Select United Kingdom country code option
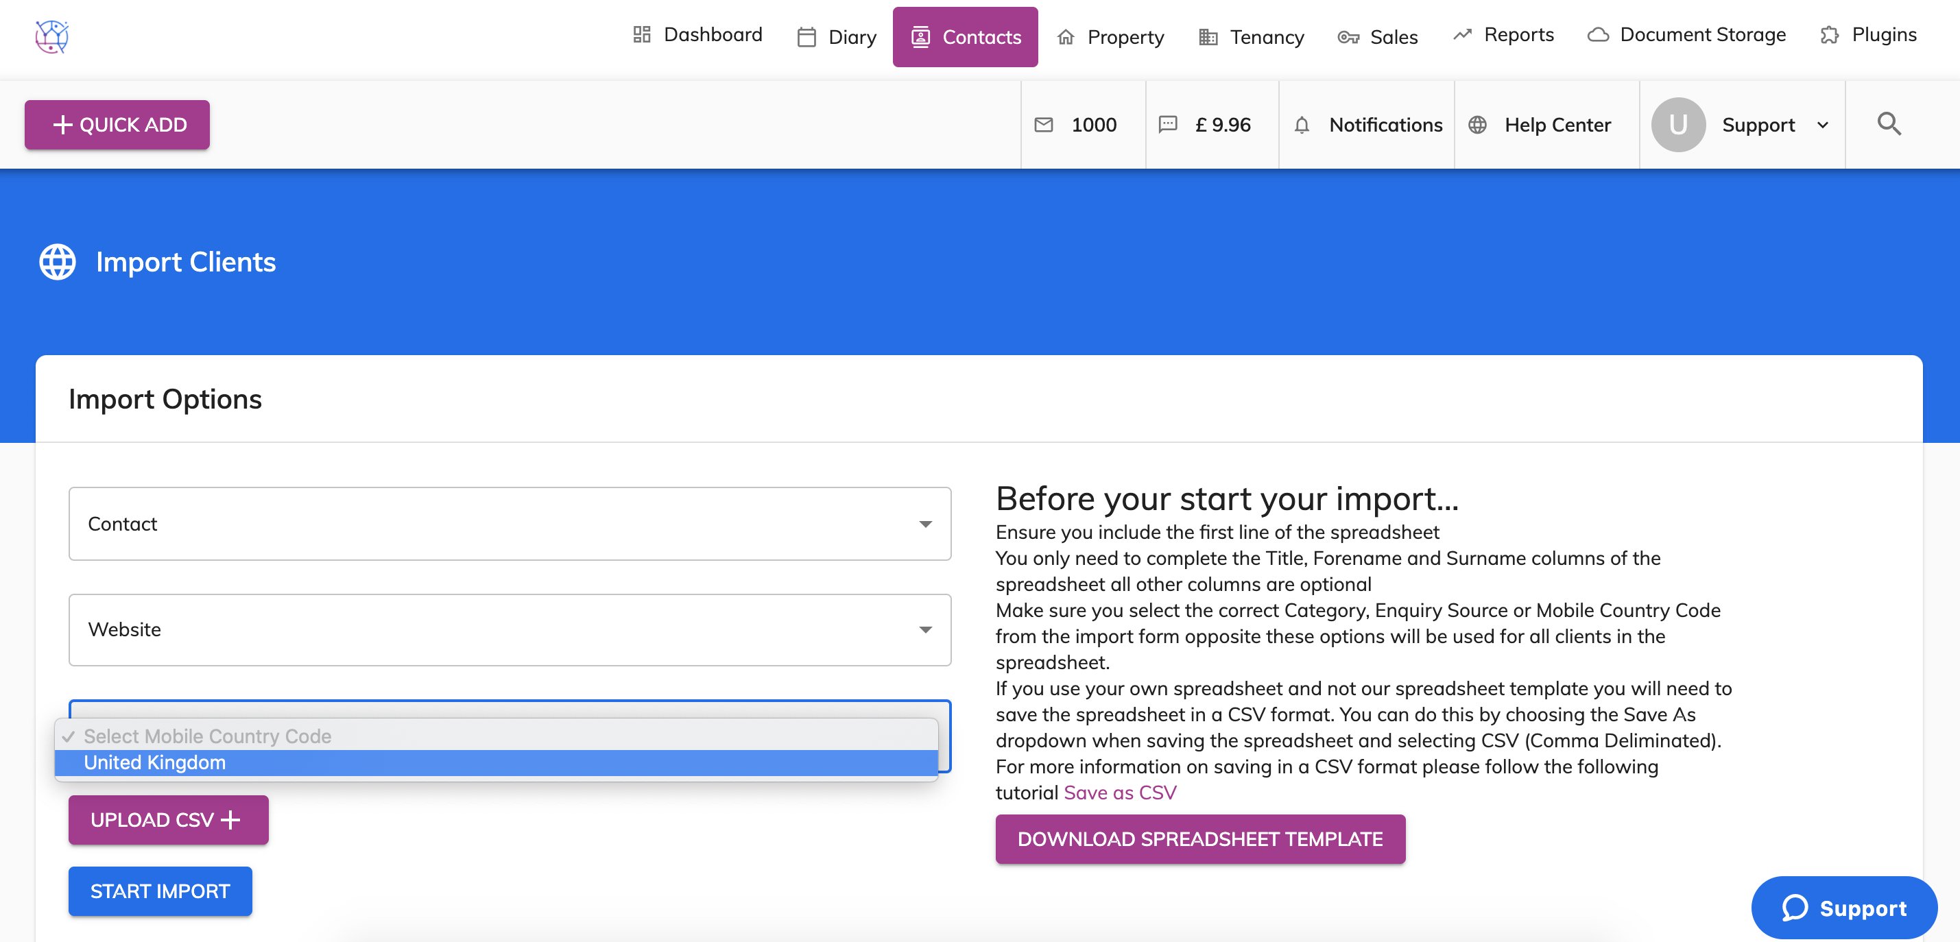 tap(494, 762)
